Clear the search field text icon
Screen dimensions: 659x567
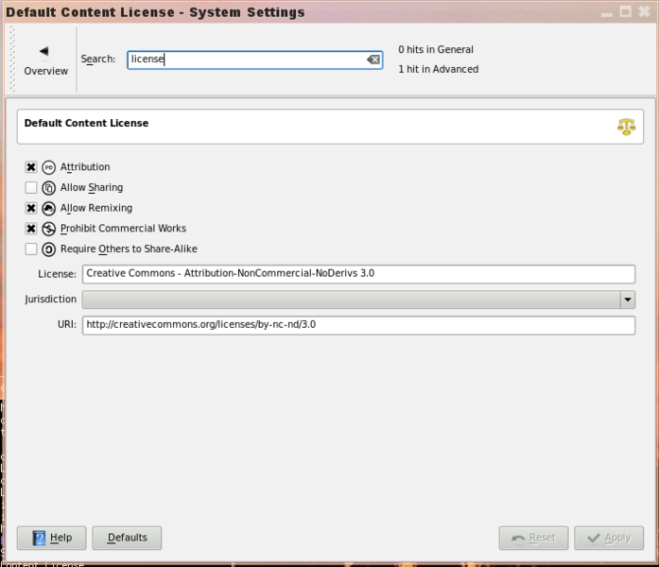373,60
